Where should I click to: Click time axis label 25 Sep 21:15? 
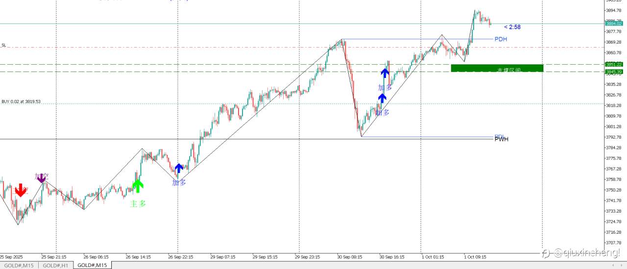[54, 256]
